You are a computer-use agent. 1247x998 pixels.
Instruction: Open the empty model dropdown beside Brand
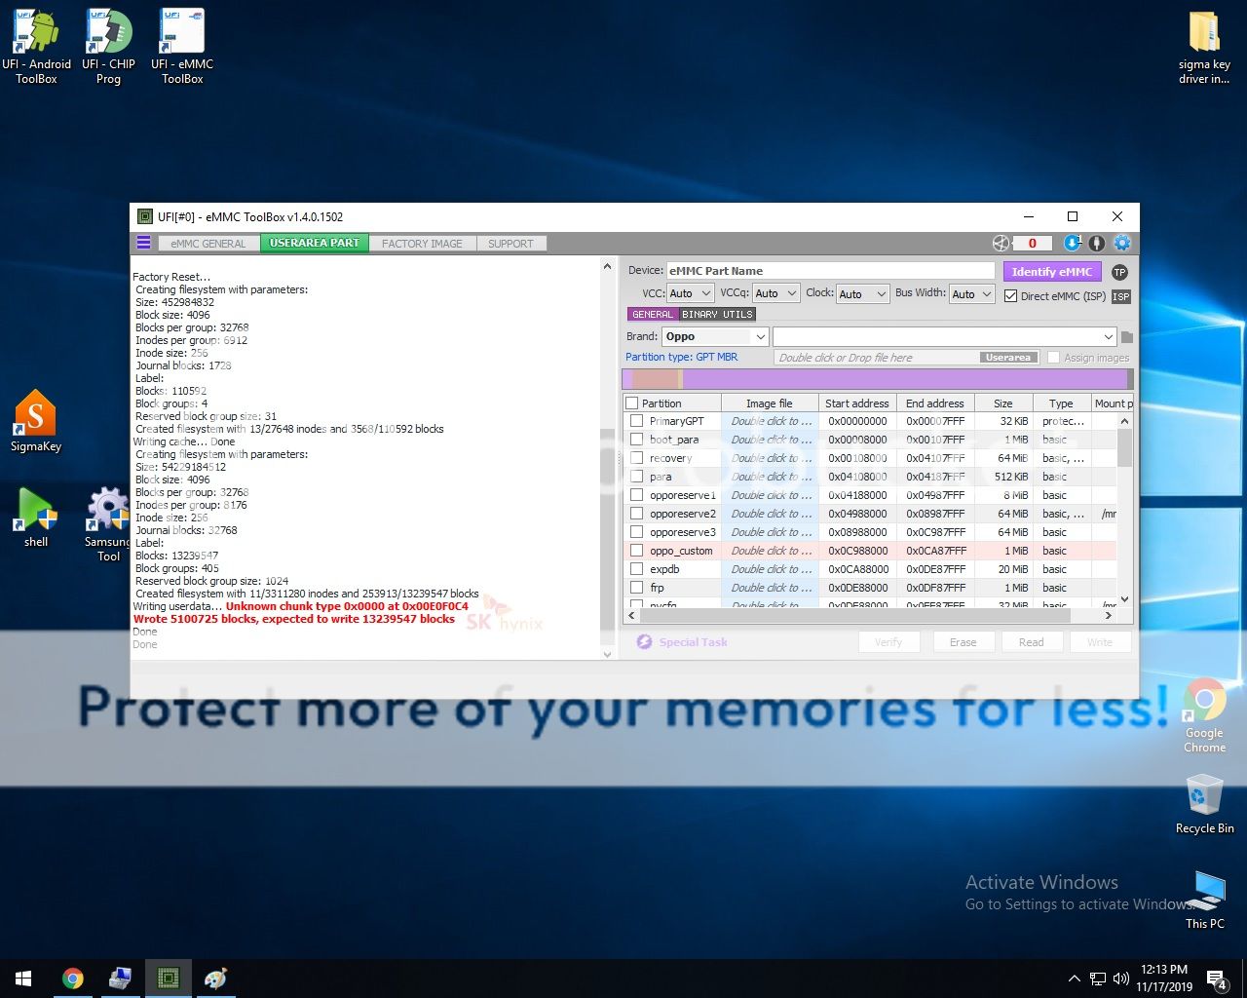[x=944, y=336]
